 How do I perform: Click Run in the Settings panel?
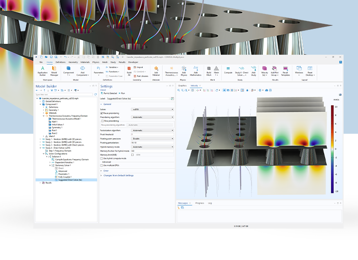122,93
